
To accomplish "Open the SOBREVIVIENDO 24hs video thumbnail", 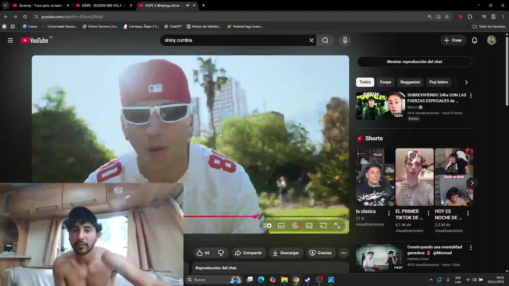I will (x=380, y=106).
